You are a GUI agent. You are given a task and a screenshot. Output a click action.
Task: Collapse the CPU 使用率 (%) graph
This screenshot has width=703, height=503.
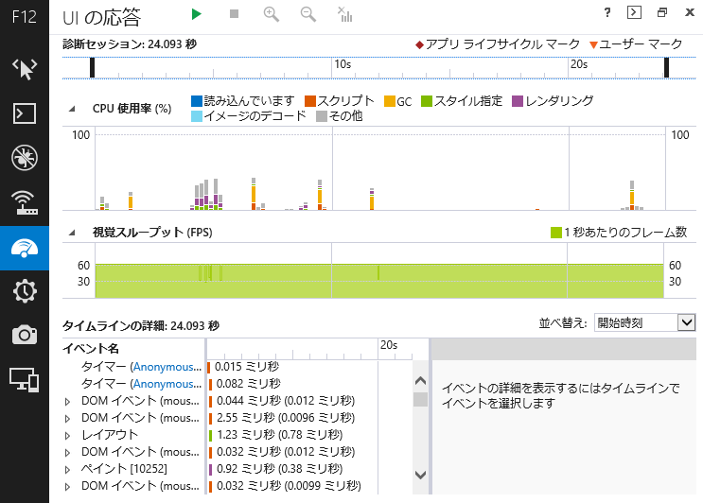coord(72,109)
